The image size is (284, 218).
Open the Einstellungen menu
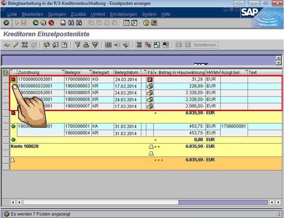[124, 14]
